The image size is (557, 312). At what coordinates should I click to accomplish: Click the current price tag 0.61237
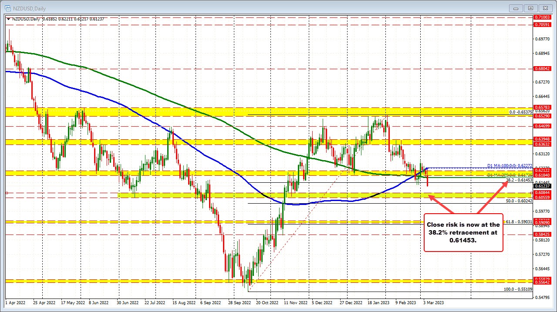(x=543, y=185)
